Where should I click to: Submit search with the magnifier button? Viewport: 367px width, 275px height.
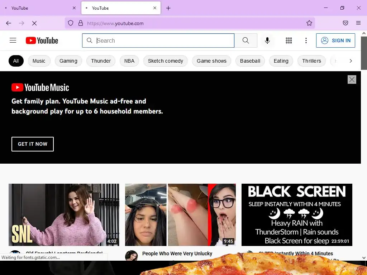point(246,40)
